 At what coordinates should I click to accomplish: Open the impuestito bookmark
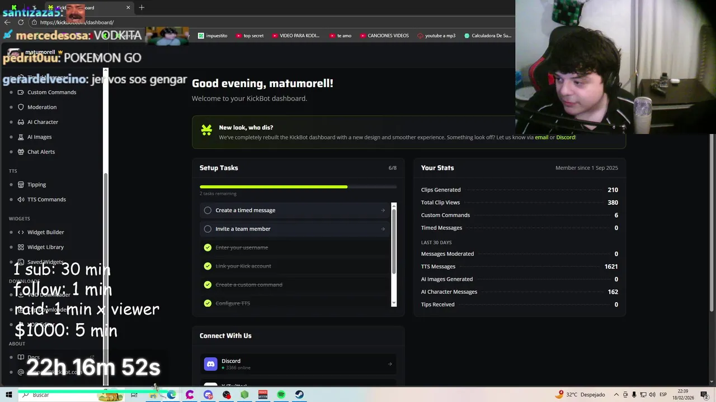213,36
